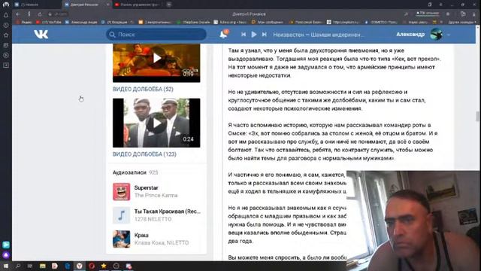Viewport: 481px width, 271px height.
Task: Open the VK logo home link
Action: coord(41,35)
